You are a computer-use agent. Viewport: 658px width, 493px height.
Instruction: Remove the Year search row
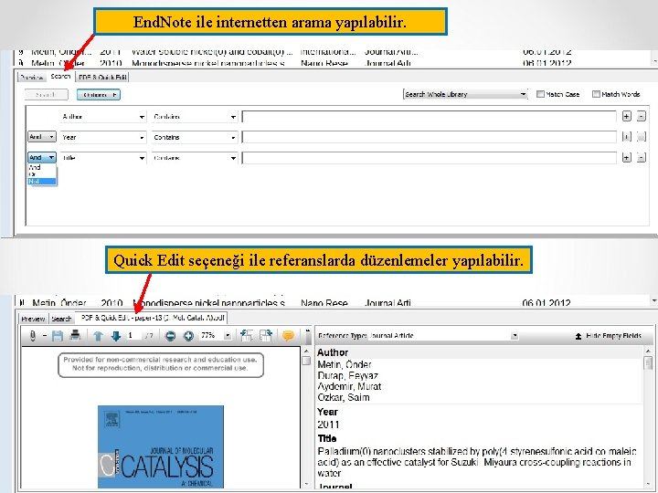tap(642, 137)
